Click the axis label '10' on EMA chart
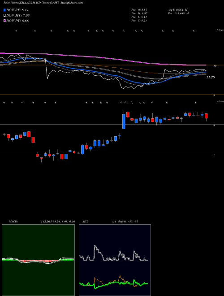 point(215,65)
